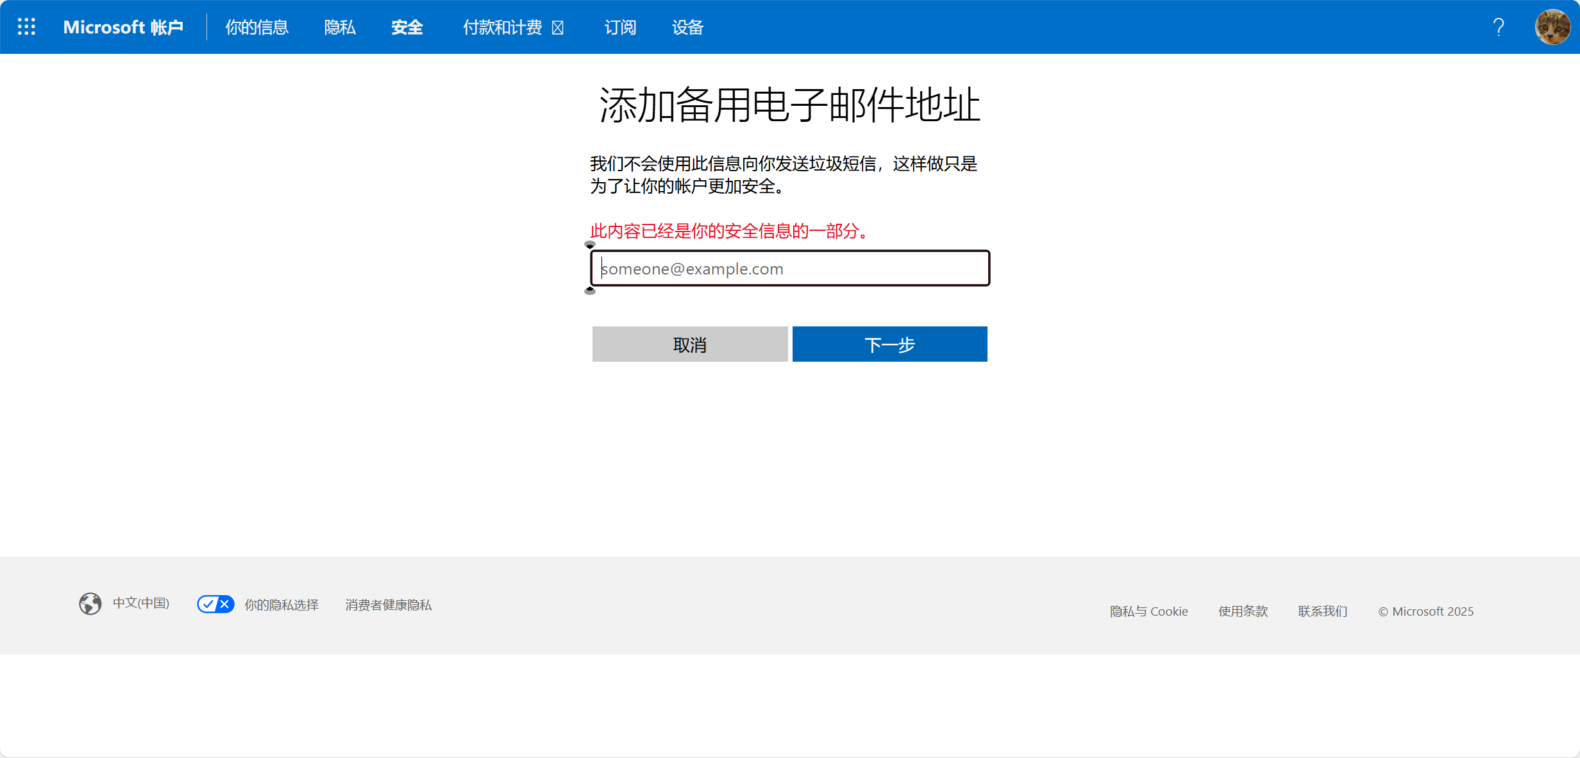This screenshot has height=758, width=1580.
Task: Open the 设备 tab
Action: click(688, 27)
